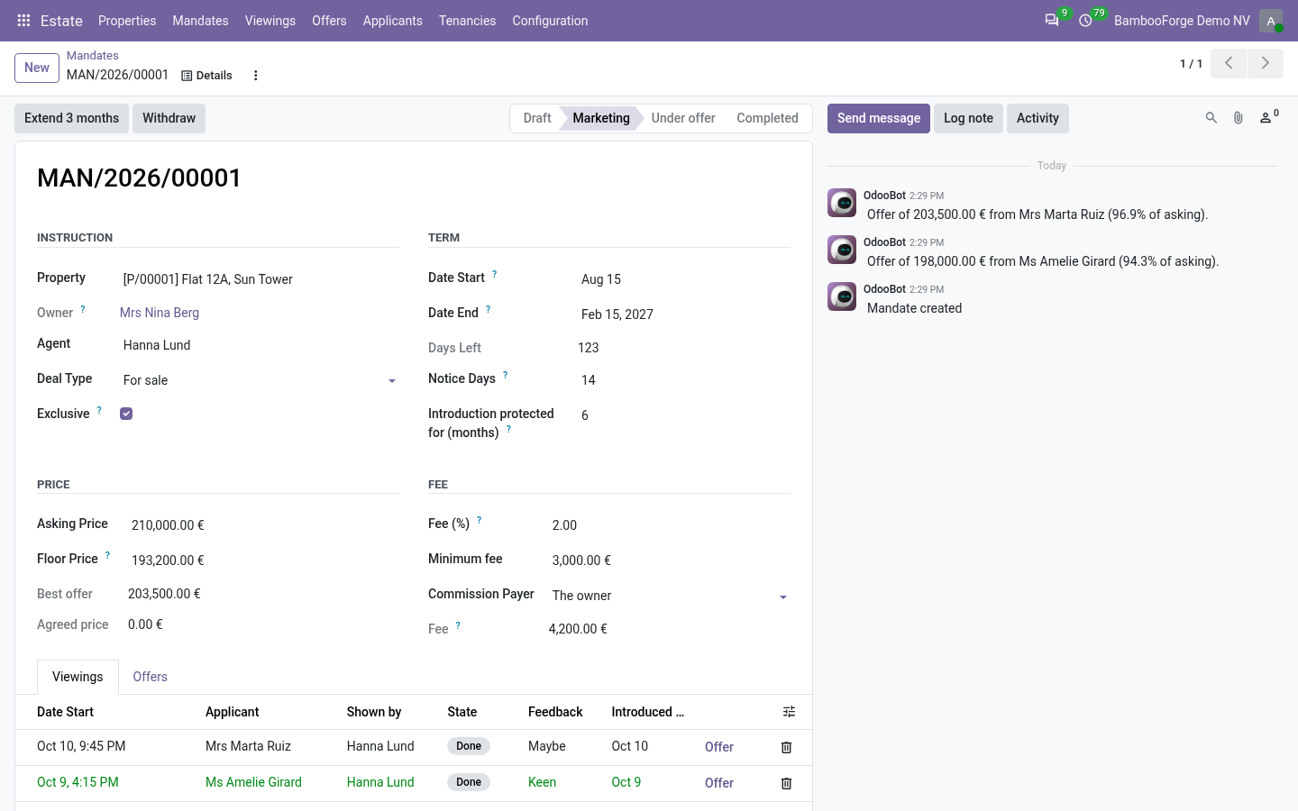
Task: Go to next record arrow
Action: tap(1266, 63)
